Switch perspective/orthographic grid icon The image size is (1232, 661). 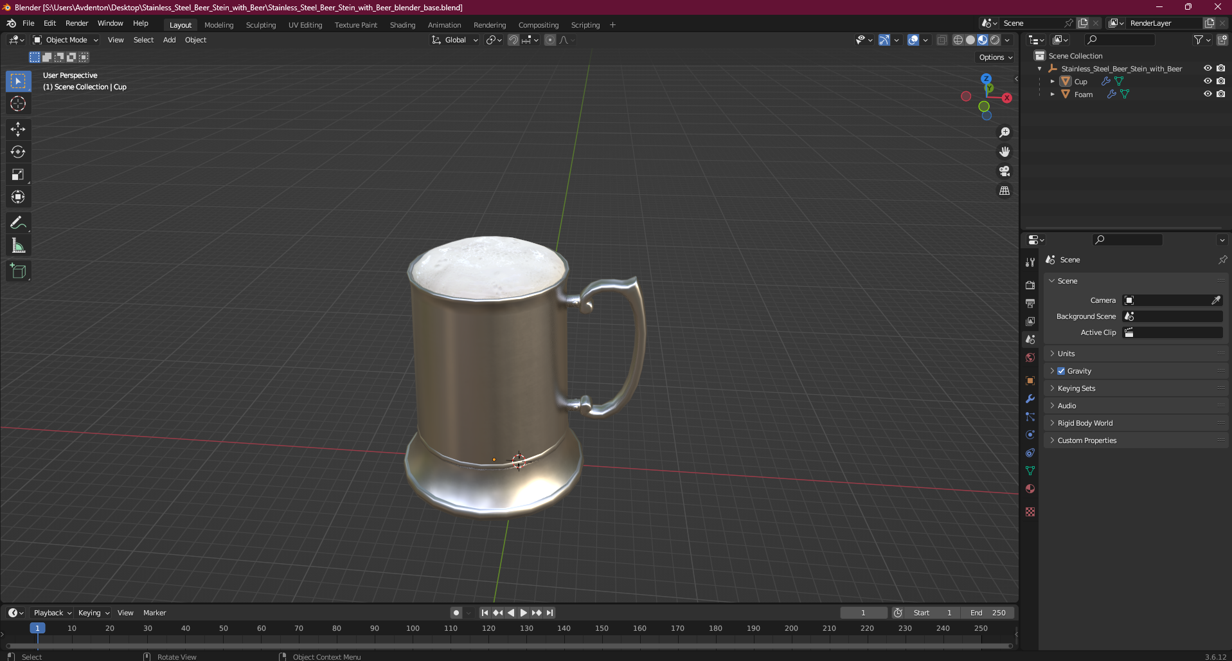coord(1004,190)
